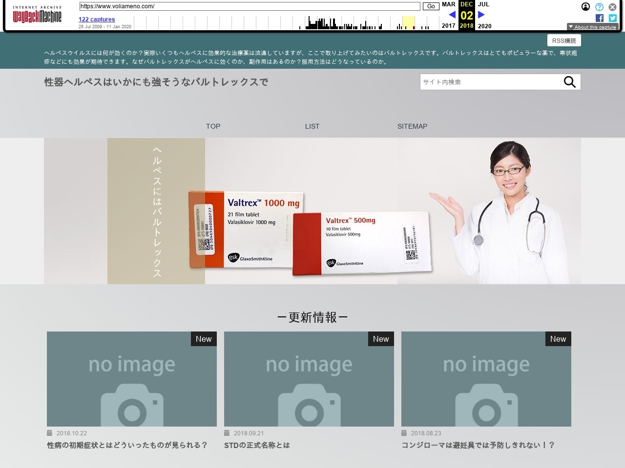Click the RSS購読 button
625x468 pixels.
[x=564, y=40]
